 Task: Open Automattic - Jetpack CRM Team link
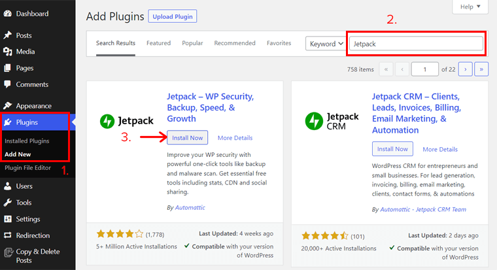423,209
